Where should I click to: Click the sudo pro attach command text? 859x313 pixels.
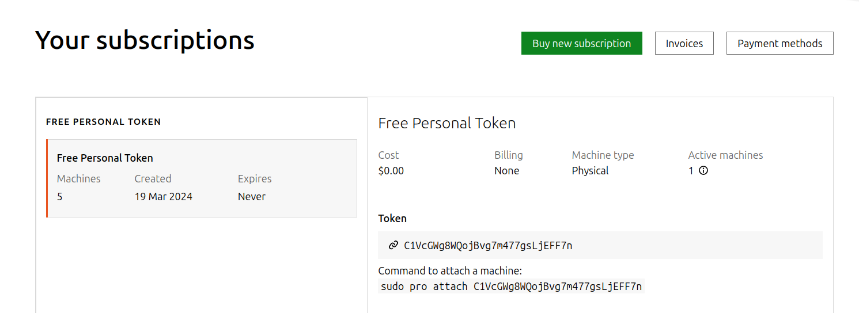511,287
